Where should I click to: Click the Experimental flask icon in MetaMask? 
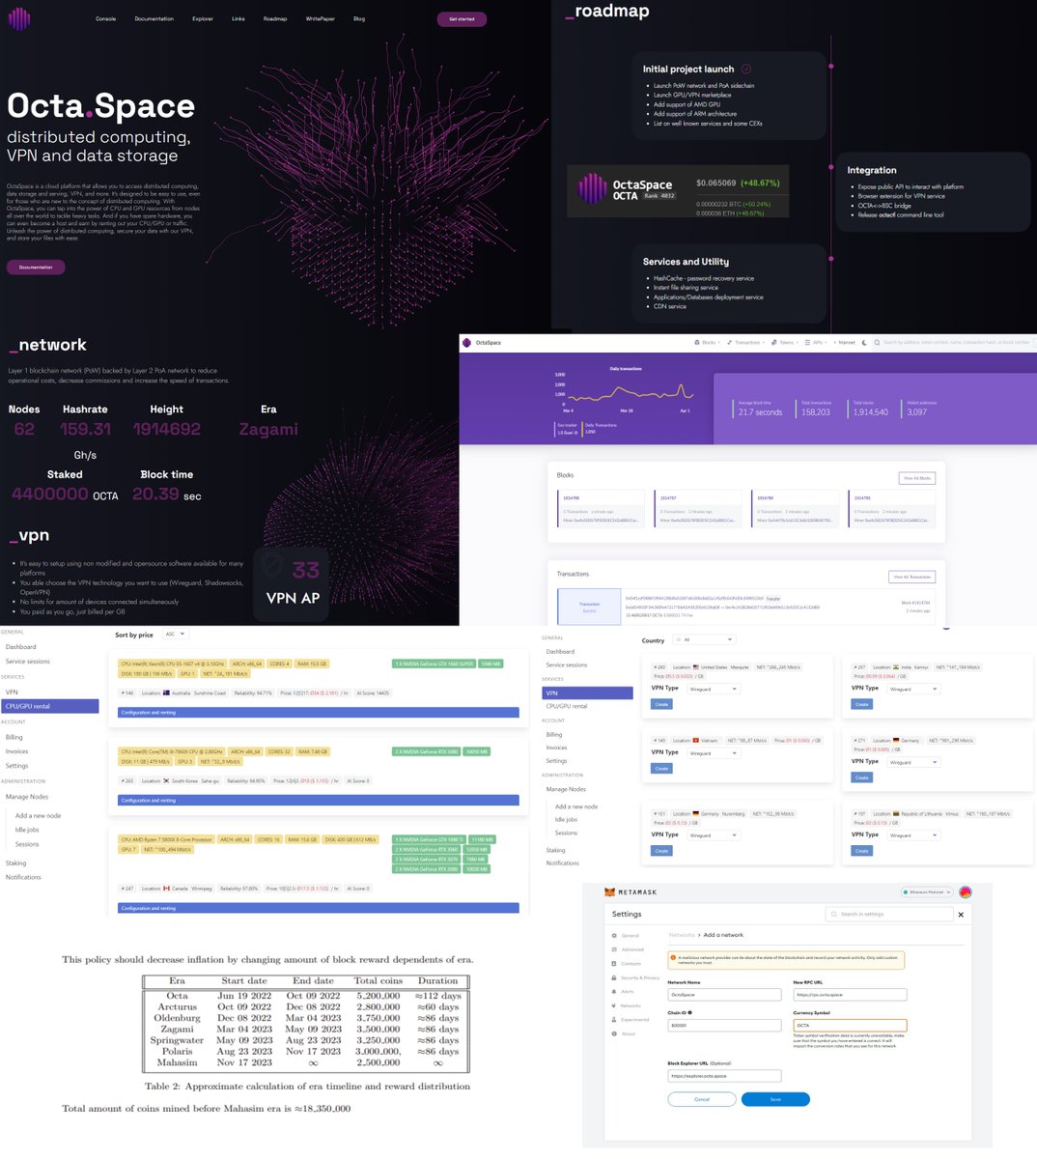(614, 1019)
